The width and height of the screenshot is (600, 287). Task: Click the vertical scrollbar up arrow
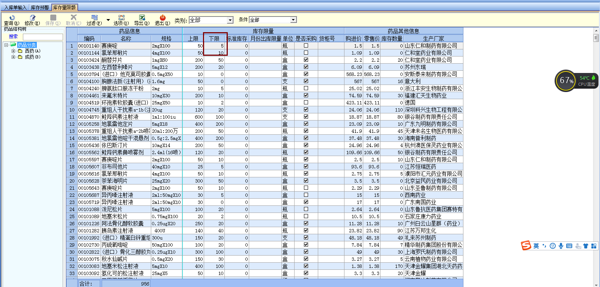coord(596,31)
